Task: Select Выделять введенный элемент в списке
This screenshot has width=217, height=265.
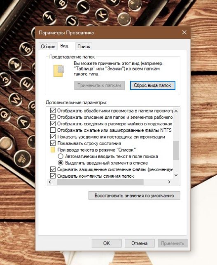Action: (61, 163)
